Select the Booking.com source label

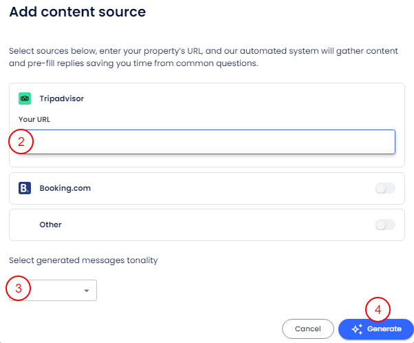click(65, 188)
